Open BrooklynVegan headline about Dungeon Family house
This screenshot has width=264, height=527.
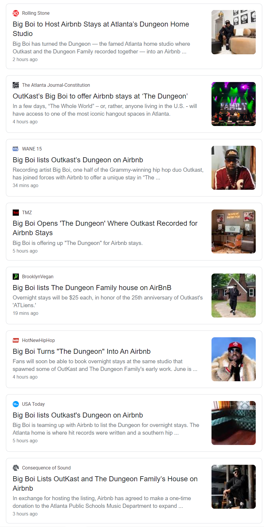pos(92,288)
